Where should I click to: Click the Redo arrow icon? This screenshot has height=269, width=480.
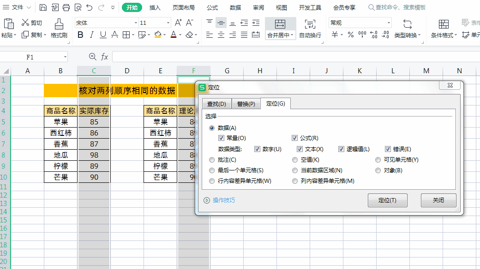pos(102,7)
